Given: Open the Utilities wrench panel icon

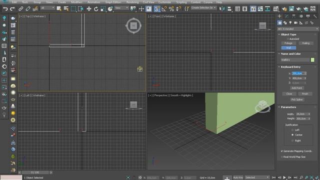Looking at the screenshot, I should pyautogui.click(x=315, y=16).
